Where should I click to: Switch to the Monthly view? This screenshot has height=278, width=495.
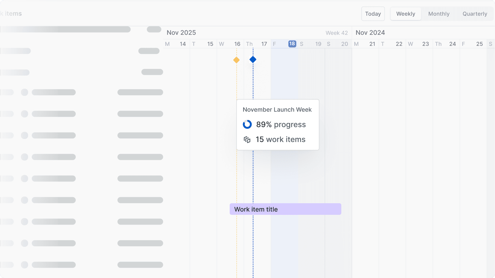(439, 14)
